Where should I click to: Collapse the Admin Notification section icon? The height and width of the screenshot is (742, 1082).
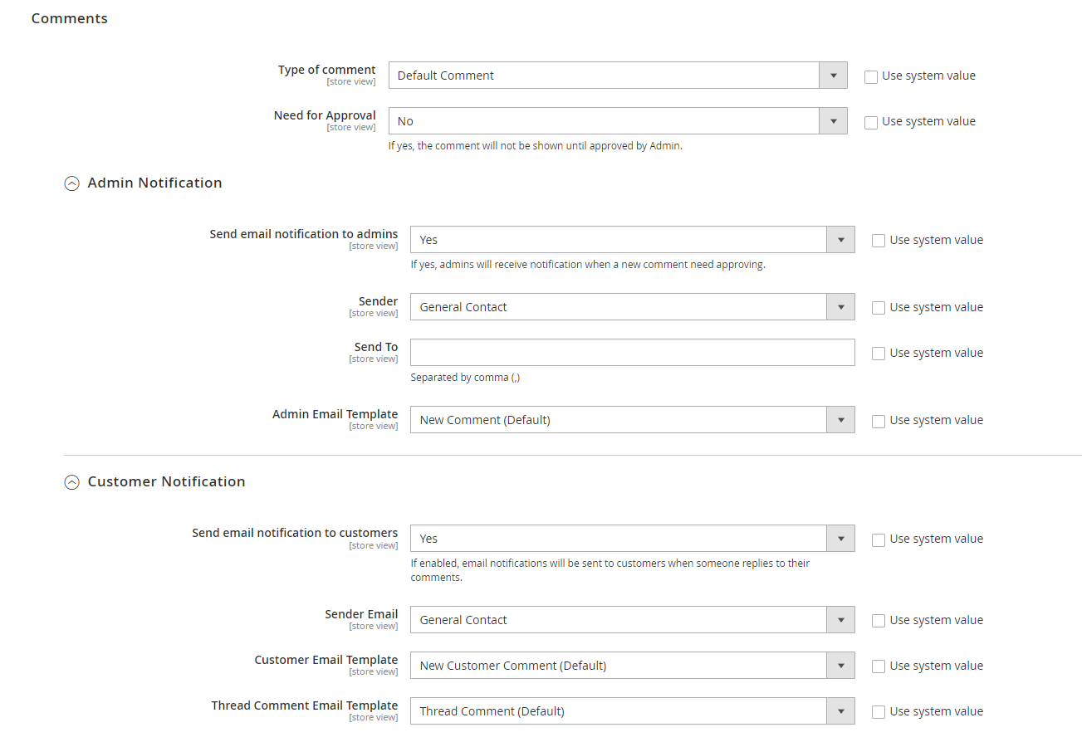tap(72, 183)
